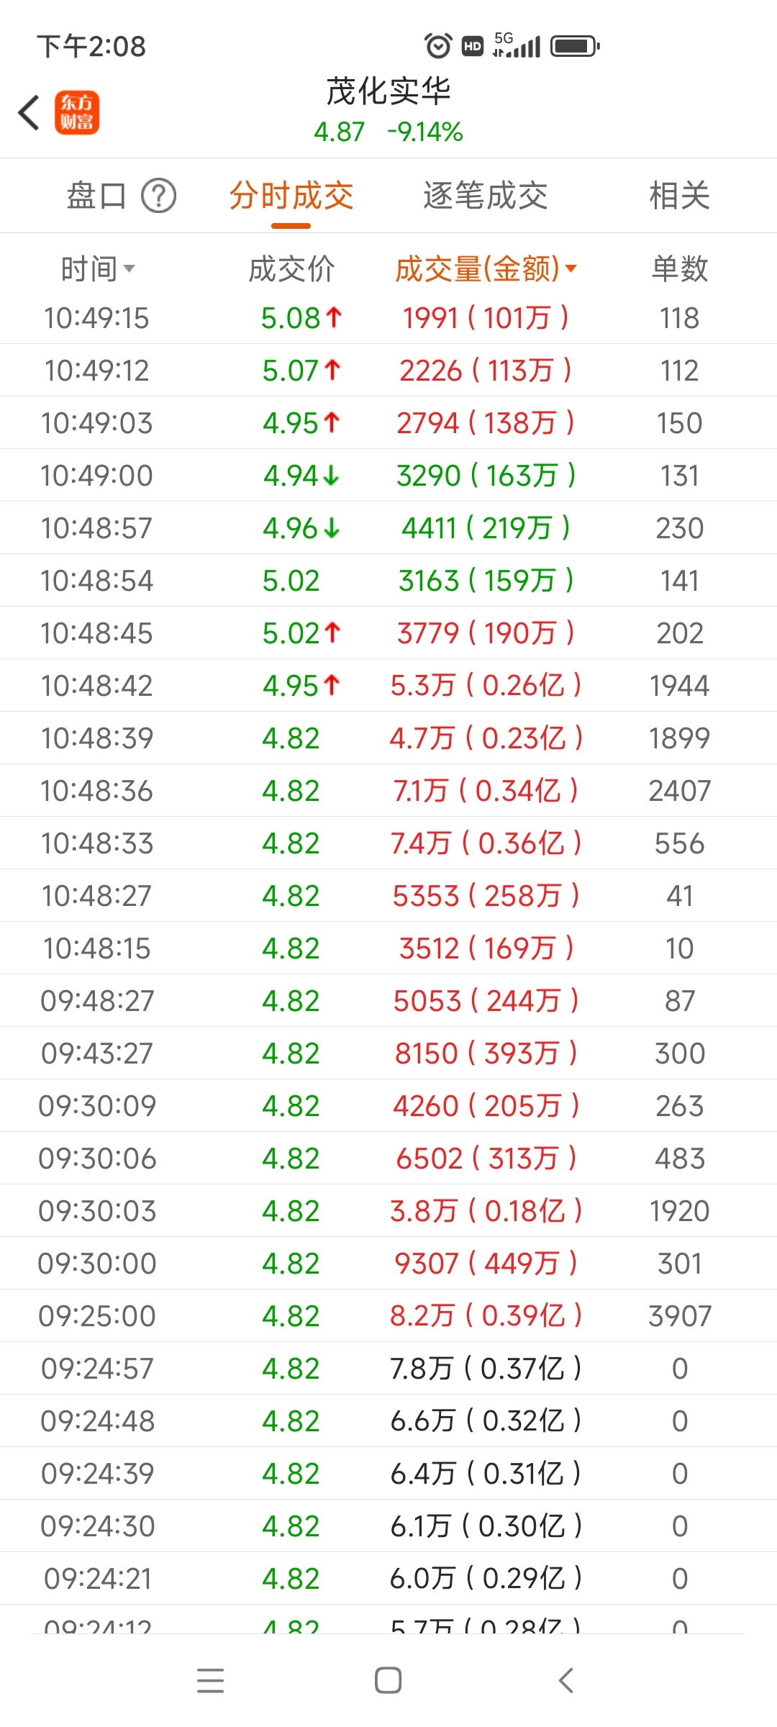Tap the 4.87 -9.14% price display
Image resolution: width=777 pixels, height=1727 pixels.
tap(388, 132)
